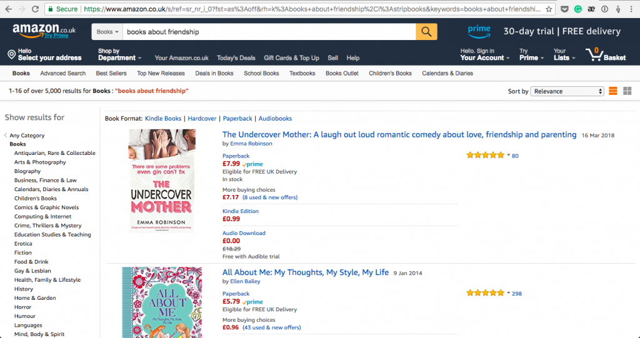640x338 pixels.
Task: Filter book format by Hardcover
Action: [202, 118]
